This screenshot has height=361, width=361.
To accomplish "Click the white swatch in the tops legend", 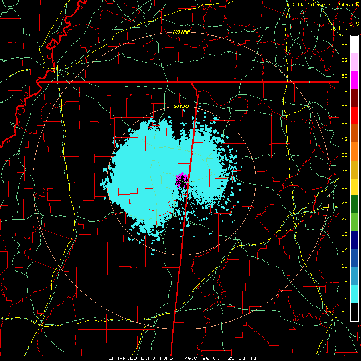I will 354,44.
